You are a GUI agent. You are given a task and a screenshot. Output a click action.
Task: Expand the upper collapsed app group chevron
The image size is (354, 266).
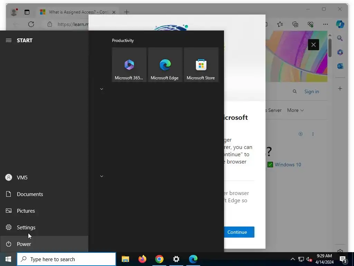pyautogui.click(x=102, y=89)
